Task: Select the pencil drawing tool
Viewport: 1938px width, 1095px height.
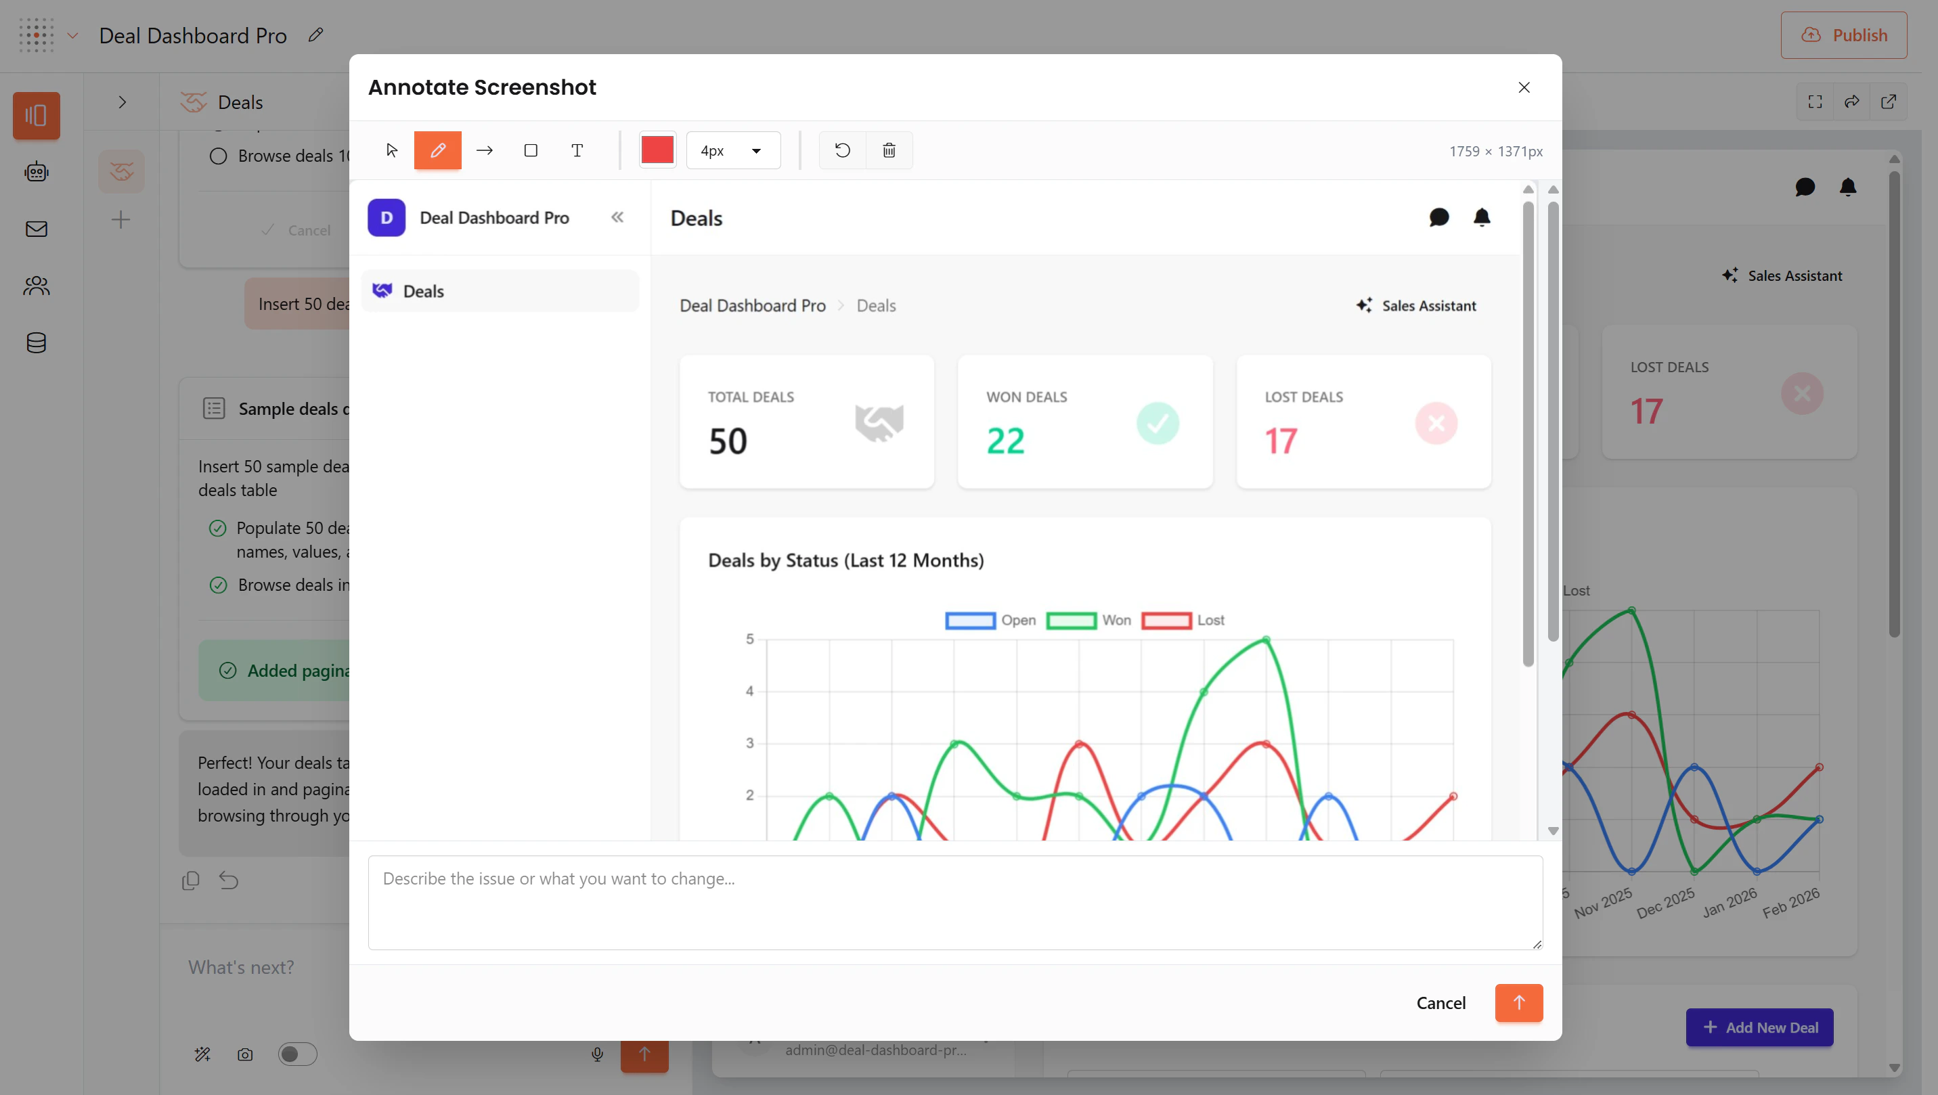Action: point(438,150)
